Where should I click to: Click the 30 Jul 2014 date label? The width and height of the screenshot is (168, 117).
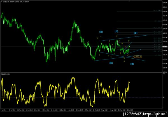12,110
